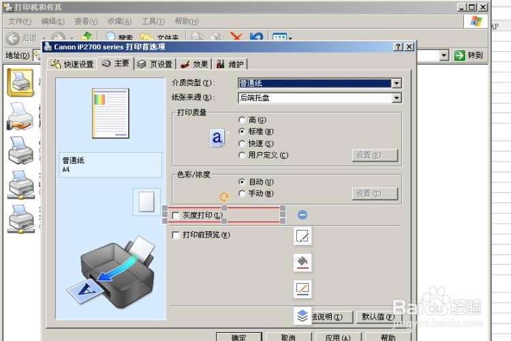Expand the 纸张来源 dropdown
The height and width of the screenshot is (341, 511).
click(x=397, y=98)
